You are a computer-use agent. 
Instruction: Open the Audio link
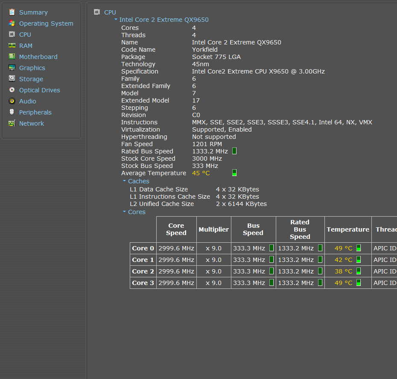pos(28,101)
